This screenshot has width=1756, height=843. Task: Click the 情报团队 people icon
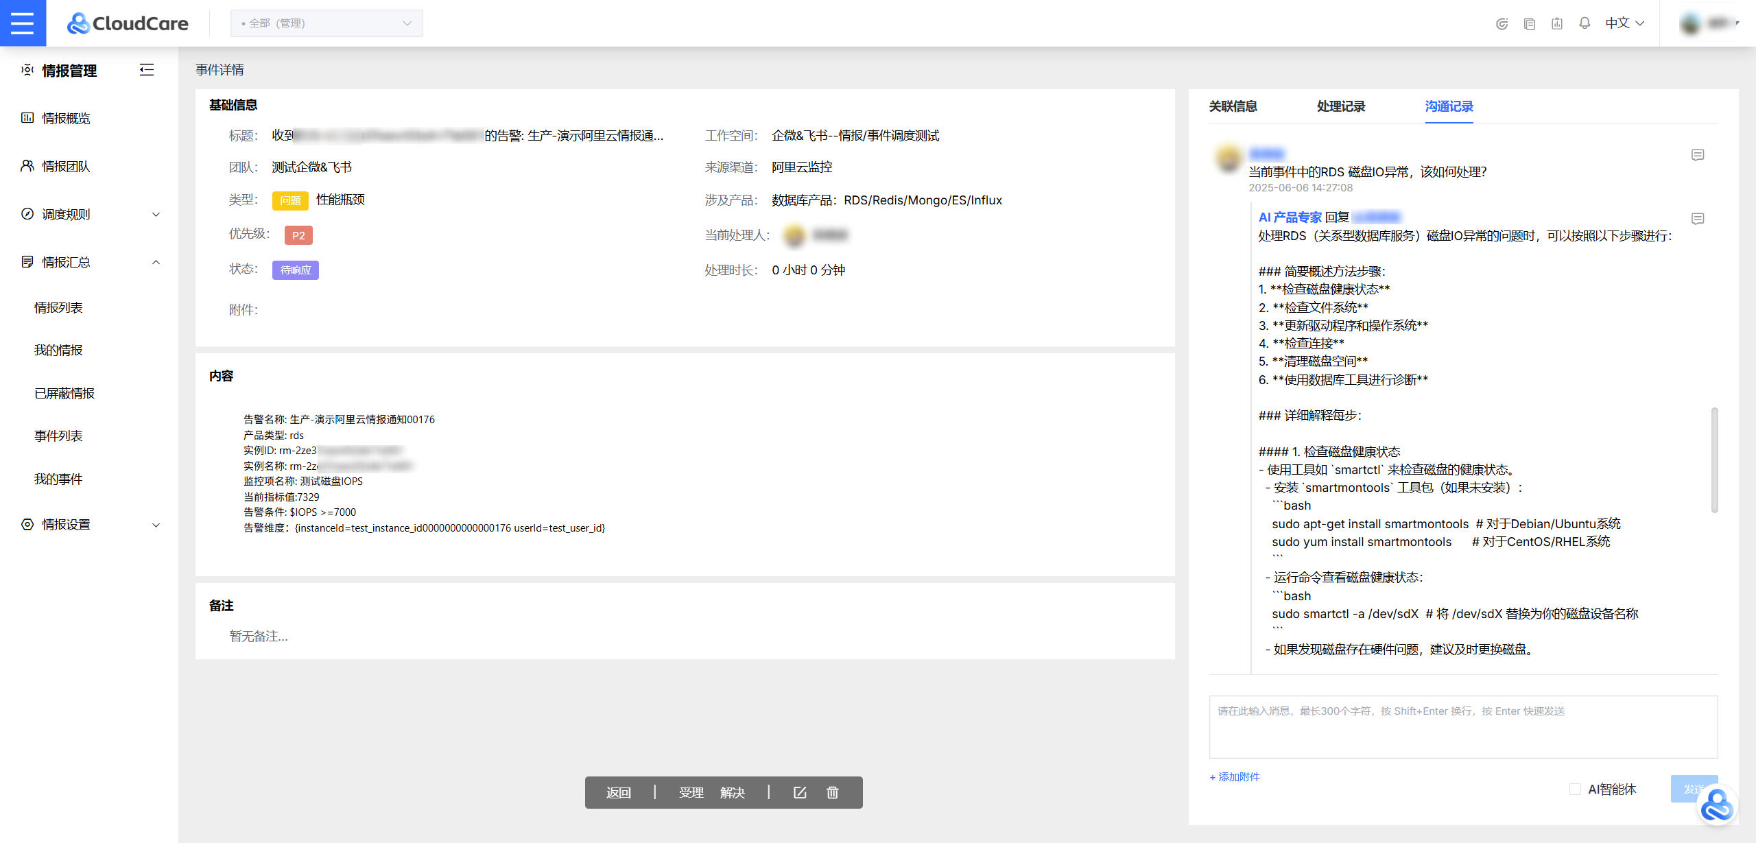click(x=27, y=166)
